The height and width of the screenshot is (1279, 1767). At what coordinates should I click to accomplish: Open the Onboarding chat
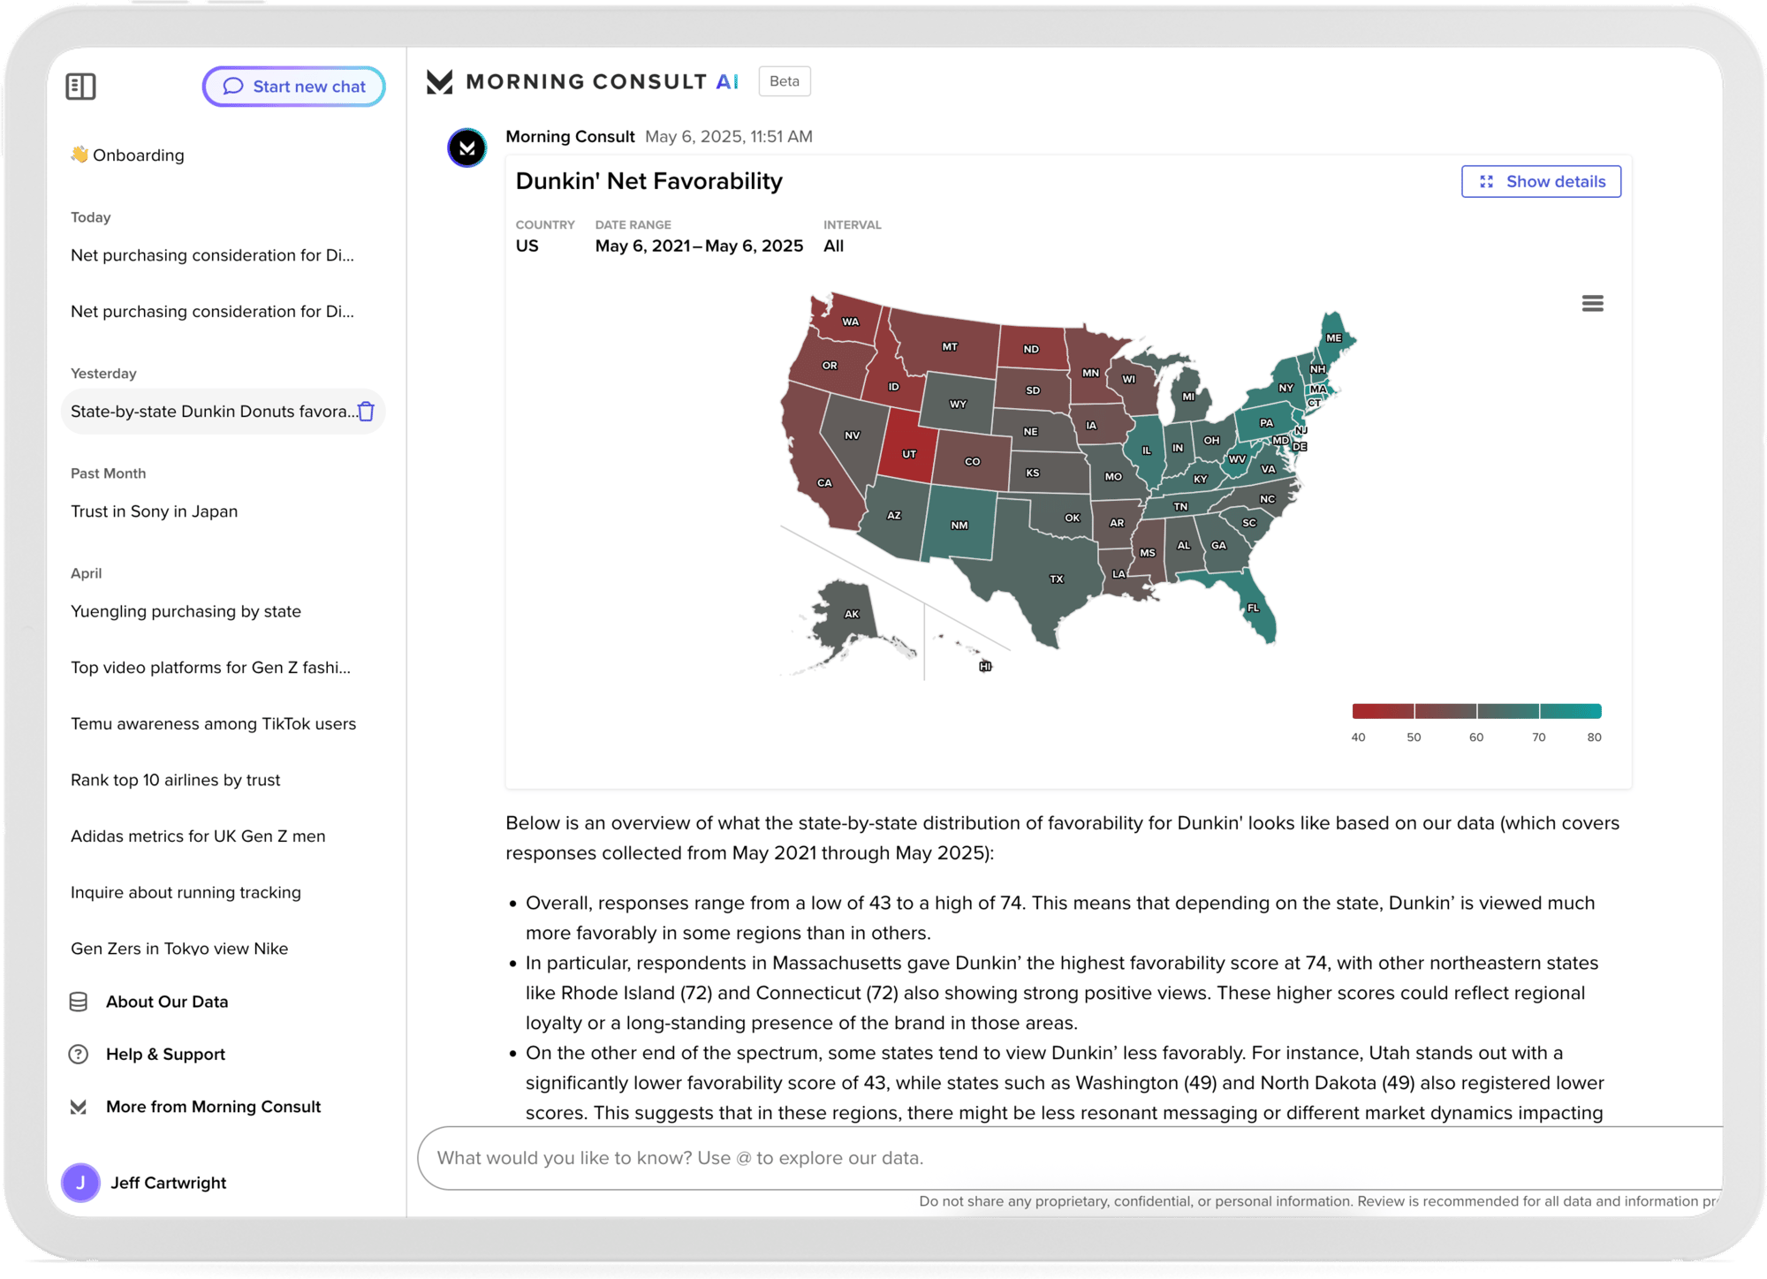[x=127, y=155]
